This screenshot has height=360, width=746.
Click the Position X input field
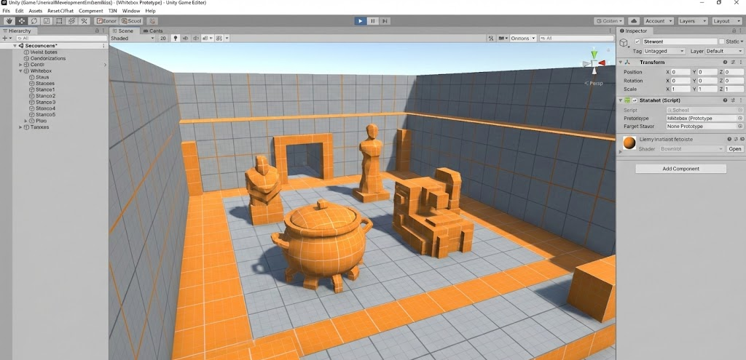(682, 72)
